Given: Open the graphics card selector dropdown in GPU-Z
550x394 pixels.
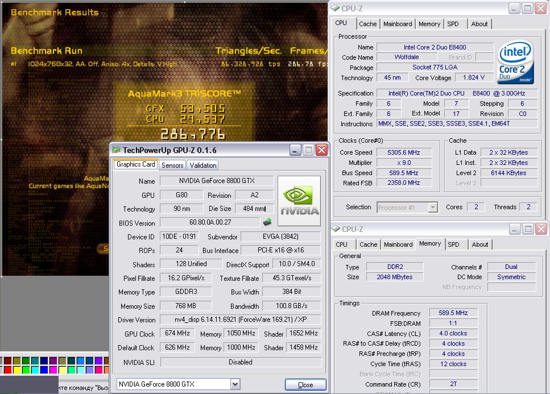Looking at the screenshot, I should coord(235,384).
